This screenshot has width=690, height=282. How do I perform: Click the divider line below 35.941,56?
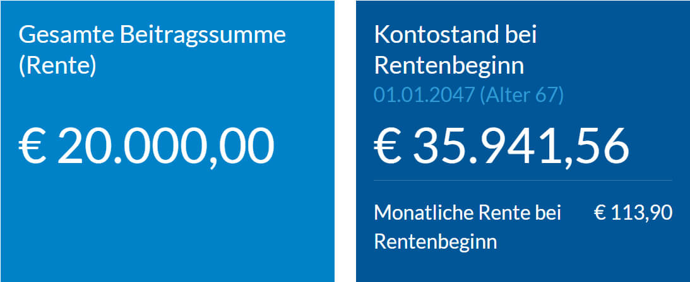[x=523, y=180]
